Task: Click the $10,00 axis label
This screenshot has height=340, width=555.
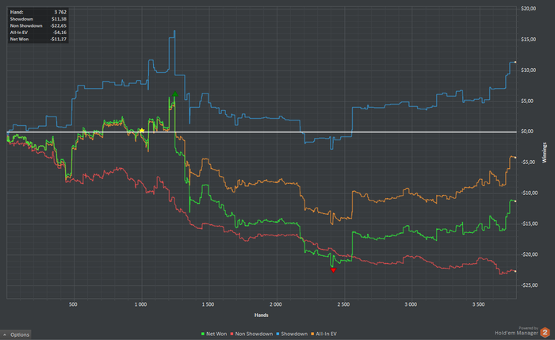Action: click(529, 70)
